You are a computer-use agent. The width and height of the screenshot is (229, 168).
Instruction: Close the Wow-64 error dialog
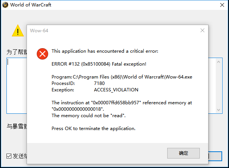[202, 30]
